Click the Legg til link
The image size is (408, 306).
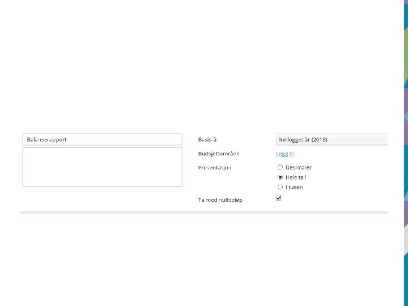(284, 154)
